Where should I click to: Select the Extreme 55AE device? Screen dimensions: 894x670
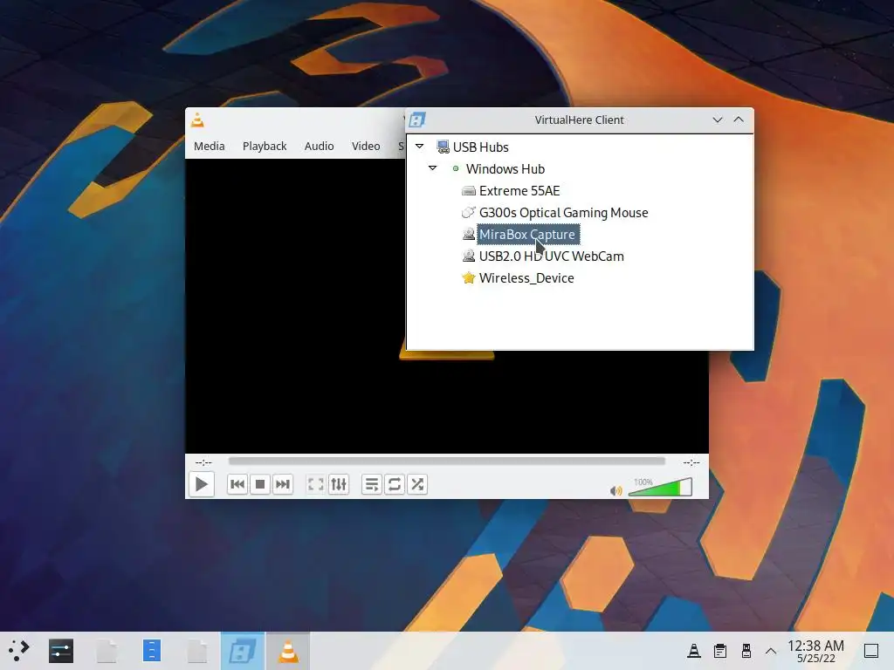pyautogui.click(x=519, y=190)
